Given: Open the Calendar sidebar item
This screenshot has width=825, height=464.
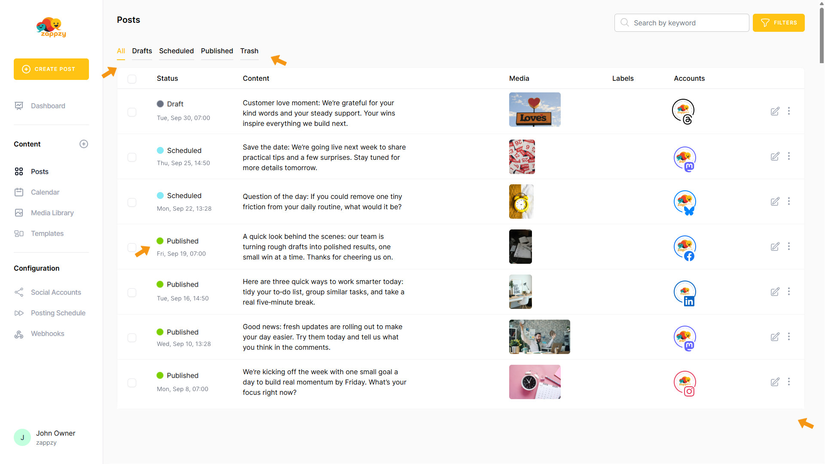Looking at the screenshot, I should 45,192.
